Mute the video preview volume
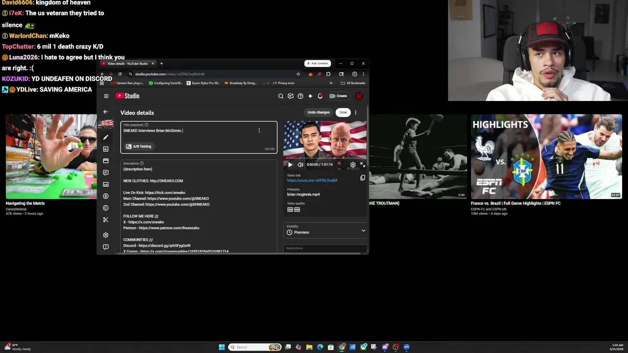The width and height of the screenshot is (628, 353). click(300, 165)
